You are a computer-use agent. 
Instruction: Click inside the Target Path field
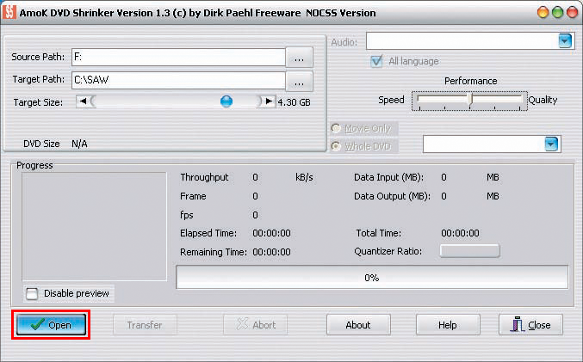pos(178,80)
